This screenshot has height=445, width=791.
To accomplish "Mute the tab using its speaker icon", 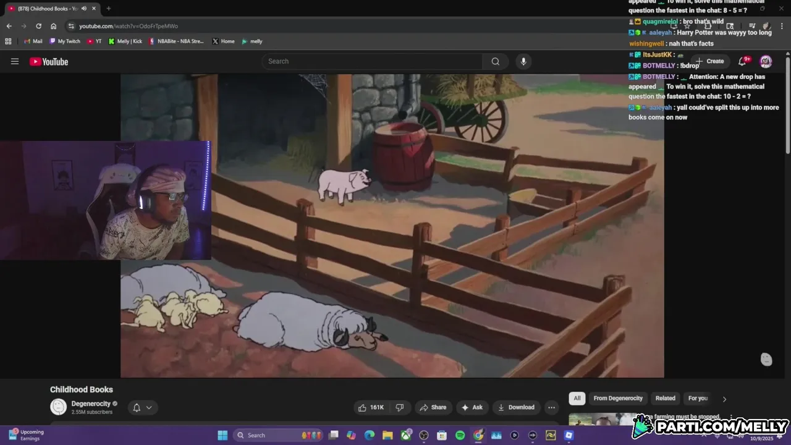I will [x=83, y=9].
